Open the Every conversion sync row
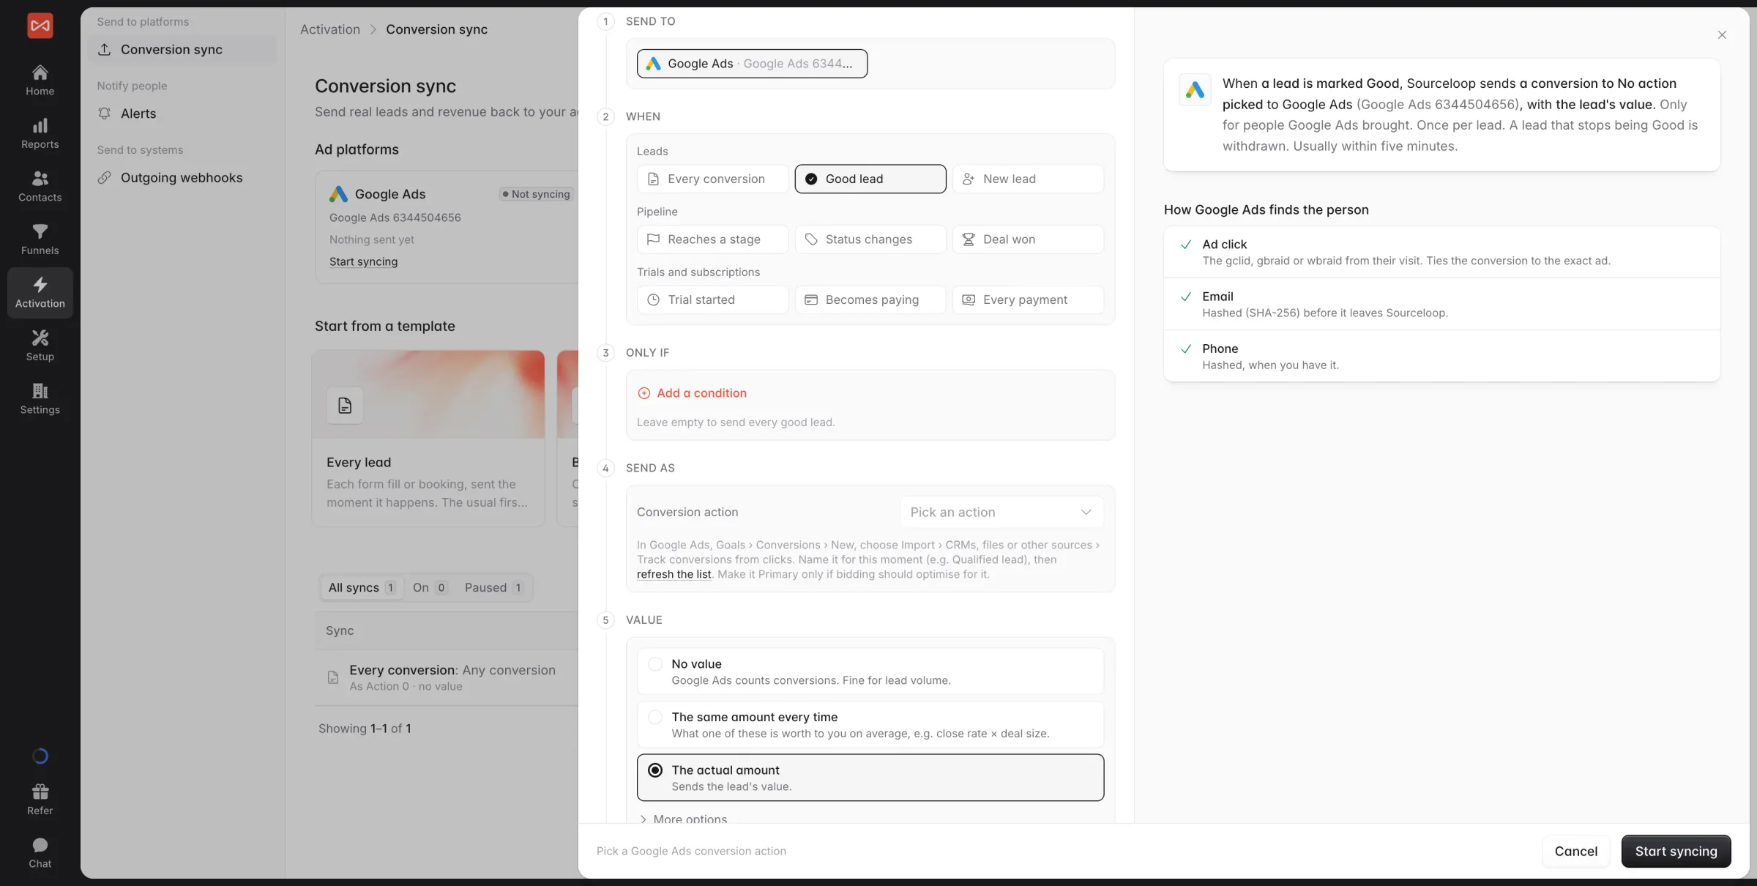The height and width of the screenshot is (886, 1757). point(447,677)
